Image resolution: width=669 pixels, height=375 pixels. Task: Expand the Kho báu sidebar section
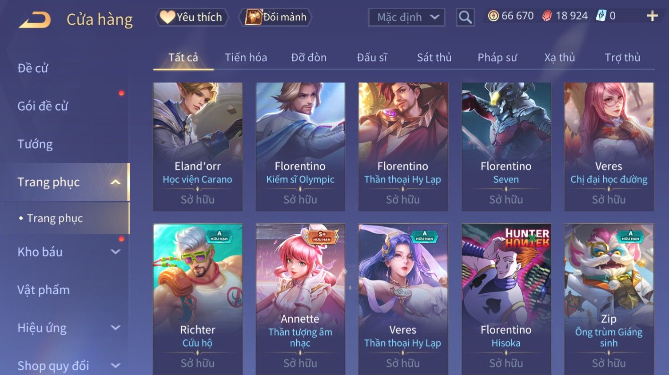(115, 252)
